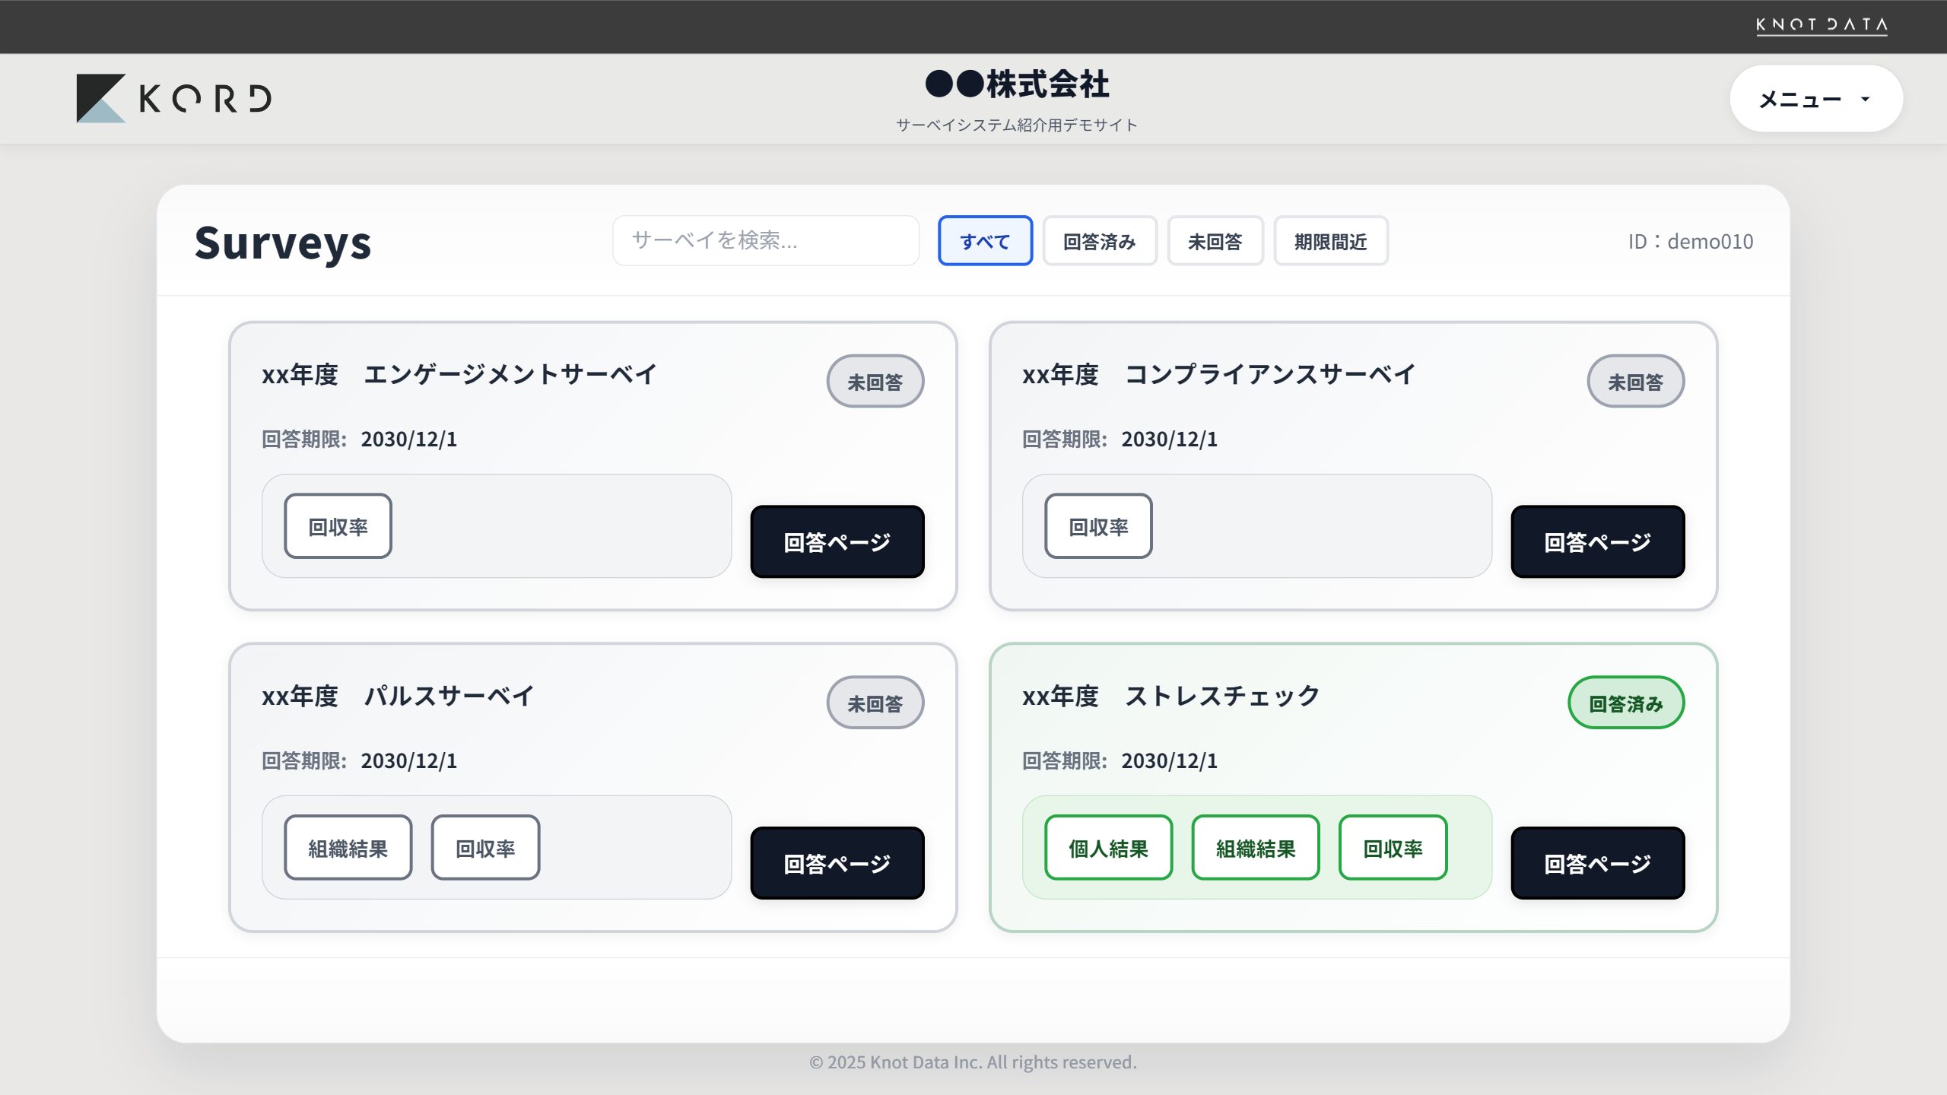This screenshot has width=1947, height=1095.
Task: Click the survey search input field
Action: pyautogui.click(x=765, y=240)
